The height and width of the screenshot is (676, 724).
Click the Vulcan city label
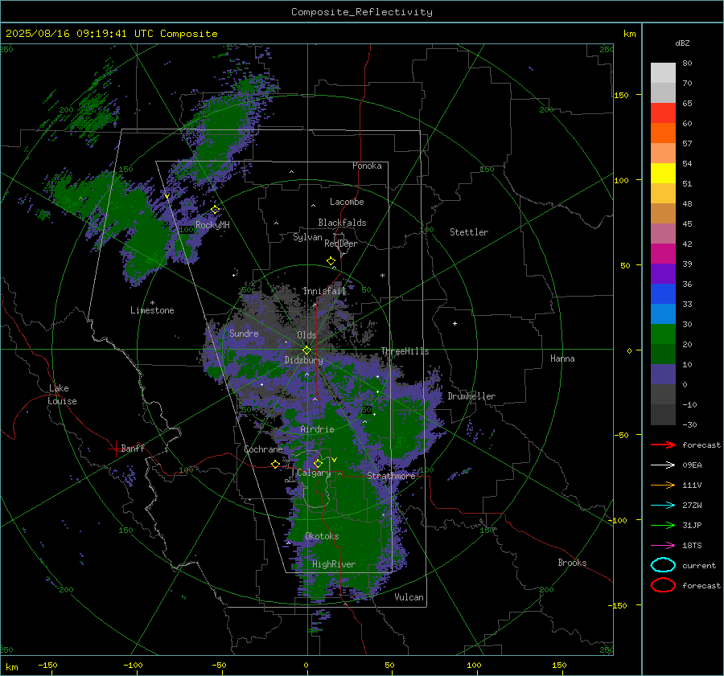coord(409,597)
